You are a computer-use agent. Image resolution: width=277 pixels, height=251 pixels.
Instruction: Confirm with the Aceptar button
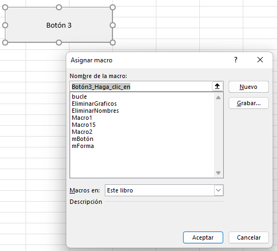click(x=203, y=237)
